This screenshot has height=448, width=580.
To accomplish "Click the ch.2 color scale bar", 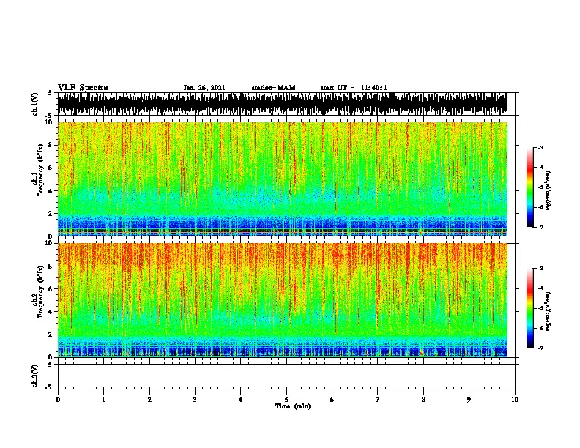I will click(x=529, y=308).
